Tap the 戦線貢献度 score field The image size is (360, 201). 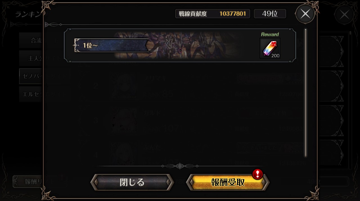[213, 14]
